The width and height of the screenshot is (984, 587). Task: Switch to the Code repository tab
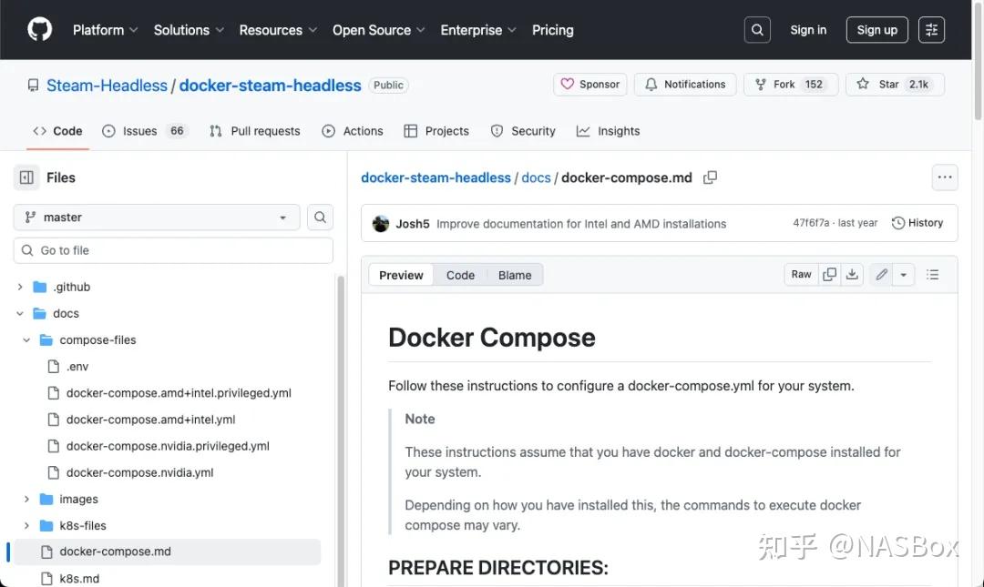pos(57,131)
